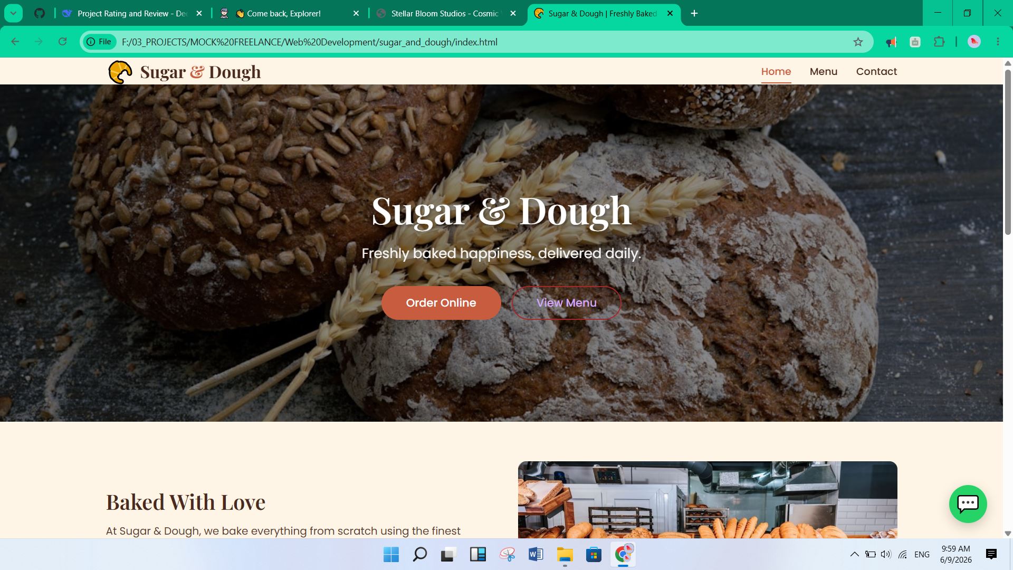Click the Sugar & Dough header brand text
The width and height of the screenshot is (1013, 570).
point(200,72)
